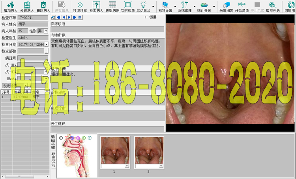Image resolution: width=296 pixels, height=179 pixels.
Task: Click the 病人年龄 field showing 35
Action: pos(22,31)
